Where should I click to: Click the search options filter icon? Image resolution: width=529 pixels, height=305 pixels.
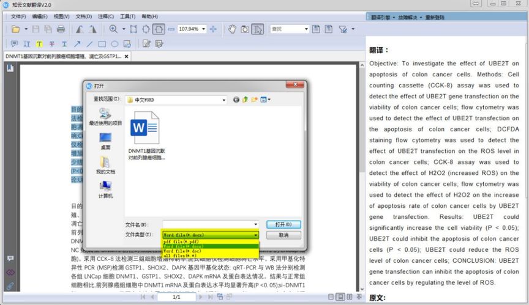[343, 29]
